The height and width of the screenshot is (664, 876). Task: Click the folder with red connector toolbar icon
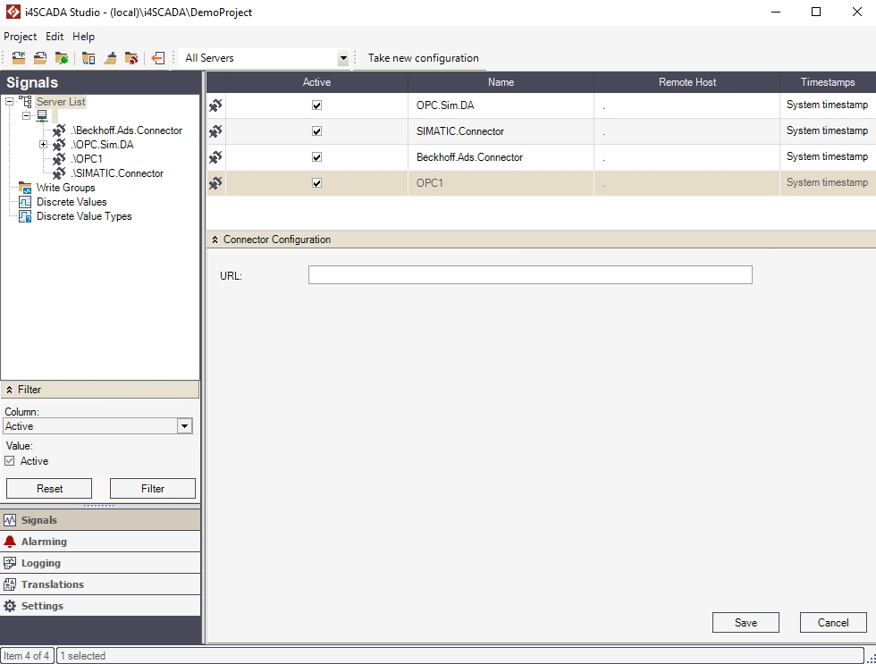[x=131, y=58]
